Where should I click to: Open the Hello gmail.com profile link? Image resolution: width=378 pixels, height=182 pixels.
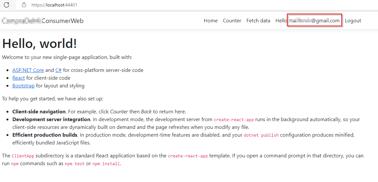[x=308, y=21]
